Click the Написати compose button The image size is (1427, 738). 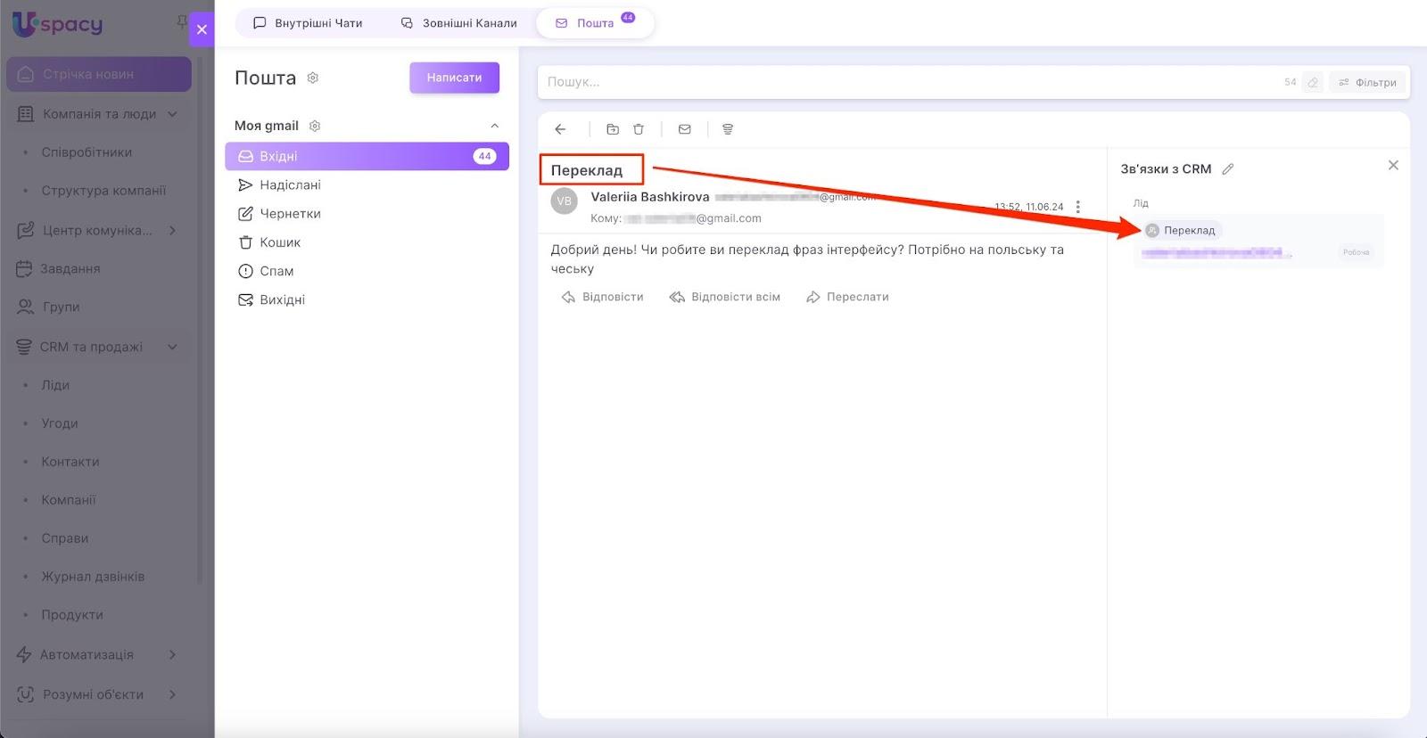[x=454, y=78]
